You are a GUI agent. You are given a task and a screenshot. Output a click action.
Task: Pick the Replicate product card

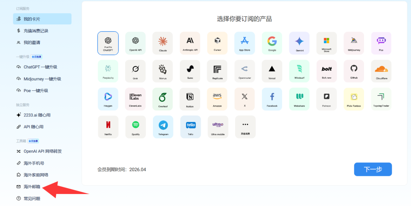[x=217, y=71]
